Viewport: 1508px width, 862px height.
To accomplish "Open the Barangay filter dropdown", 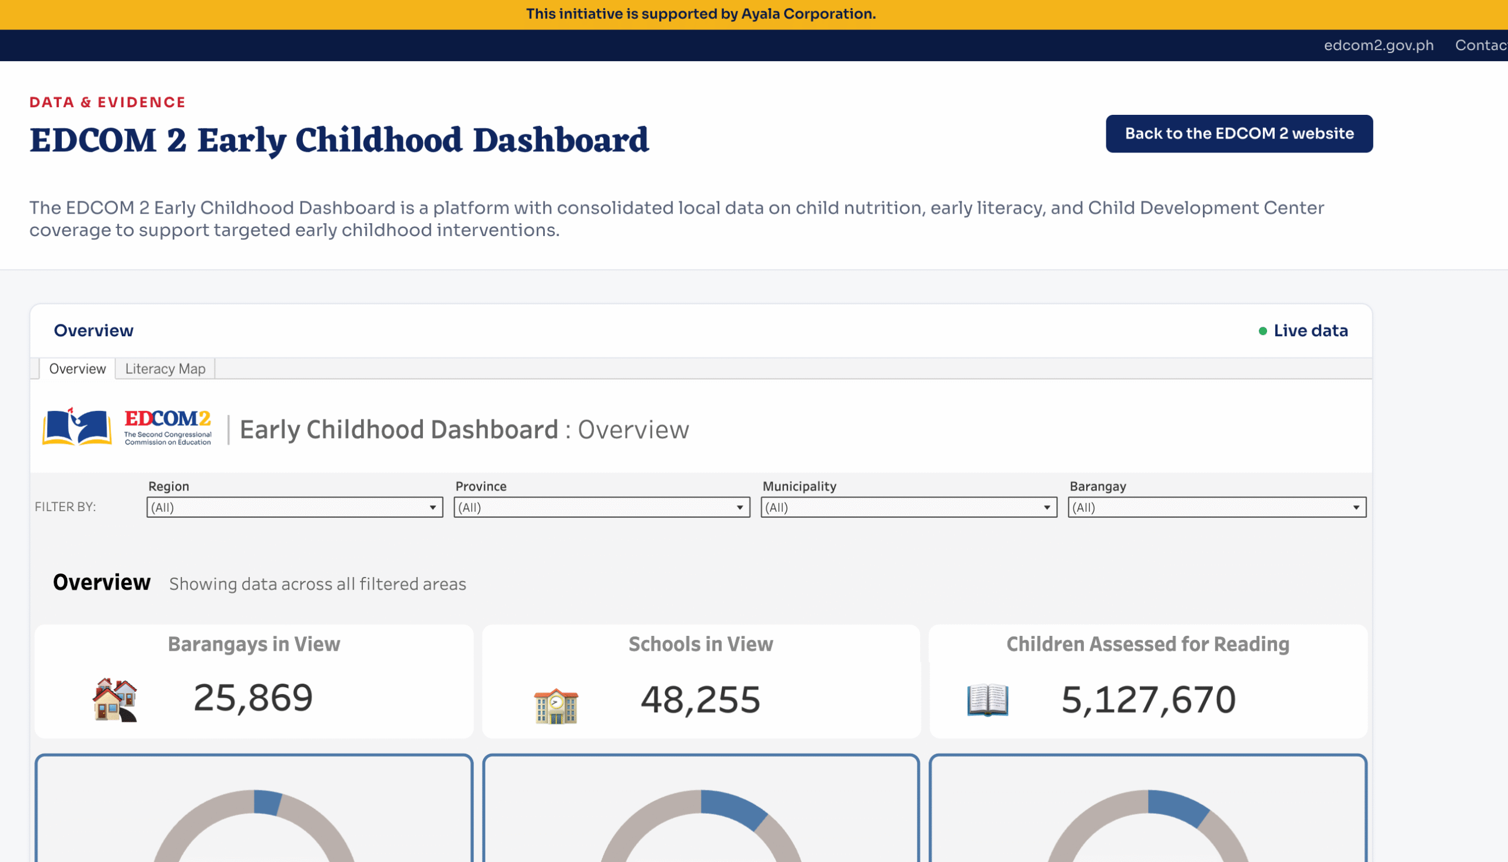I will (x=1216, y=508).
